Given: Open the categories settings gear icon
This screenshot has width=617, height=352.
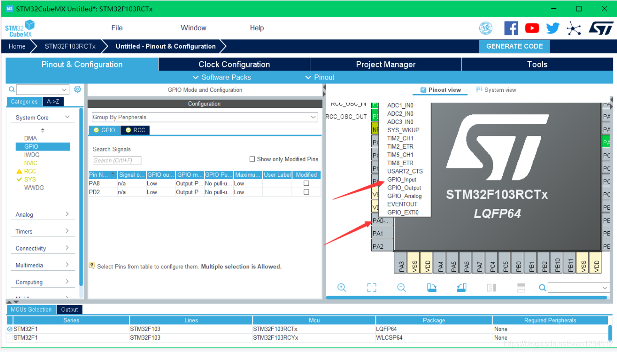Looking at the screenshot, I should point(78,89).
